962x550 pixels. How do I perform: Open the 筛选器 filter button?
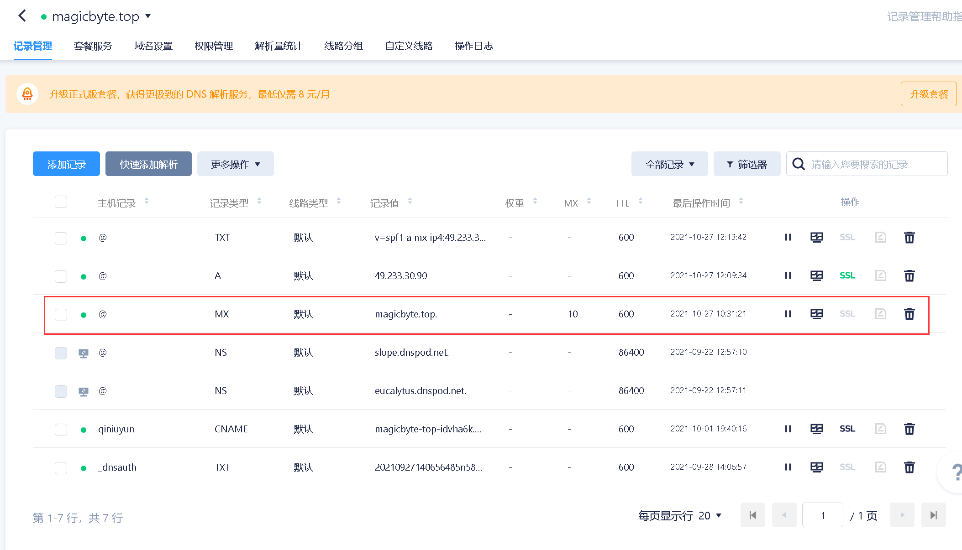click(747, 164)
